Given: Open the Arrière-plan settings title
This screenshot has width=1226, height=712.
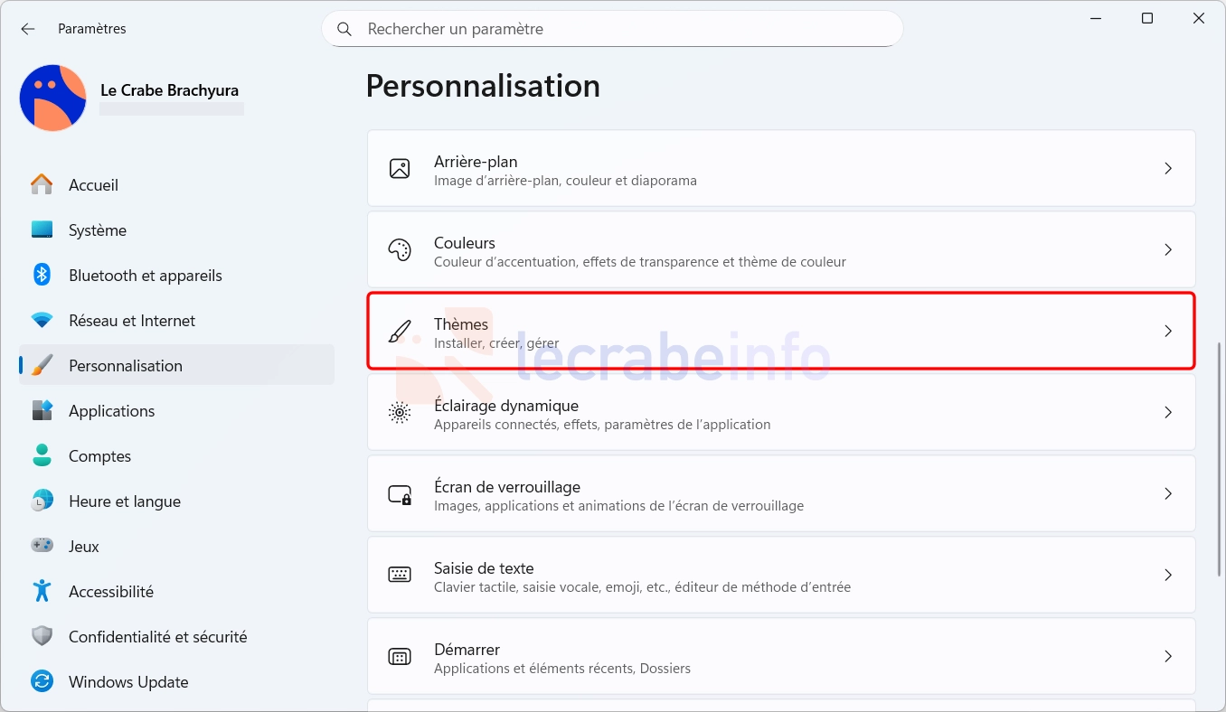Looking at the screenshot, I should (476, 162).
